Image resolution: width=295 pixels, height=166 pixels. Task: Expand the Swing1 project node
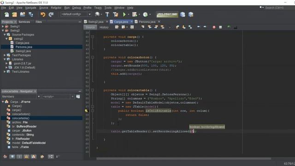3,26
